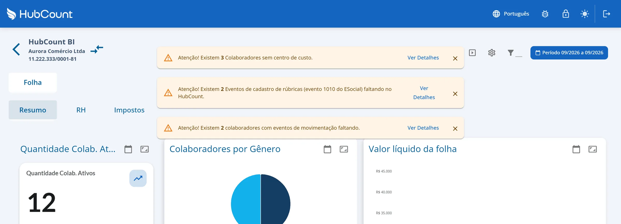
Task: Click the logout icon
Action: (x=607, y=14)
